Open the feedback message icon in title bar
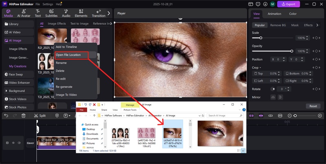Image resolution: width=326 pixels, height=164 pixels. [258, 4]
